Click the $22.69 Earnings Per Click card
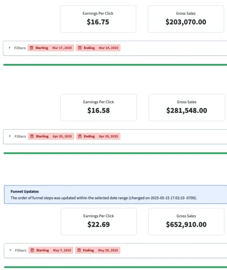The image size is (227, 270). pyautogui.click(x=99, y=221)
